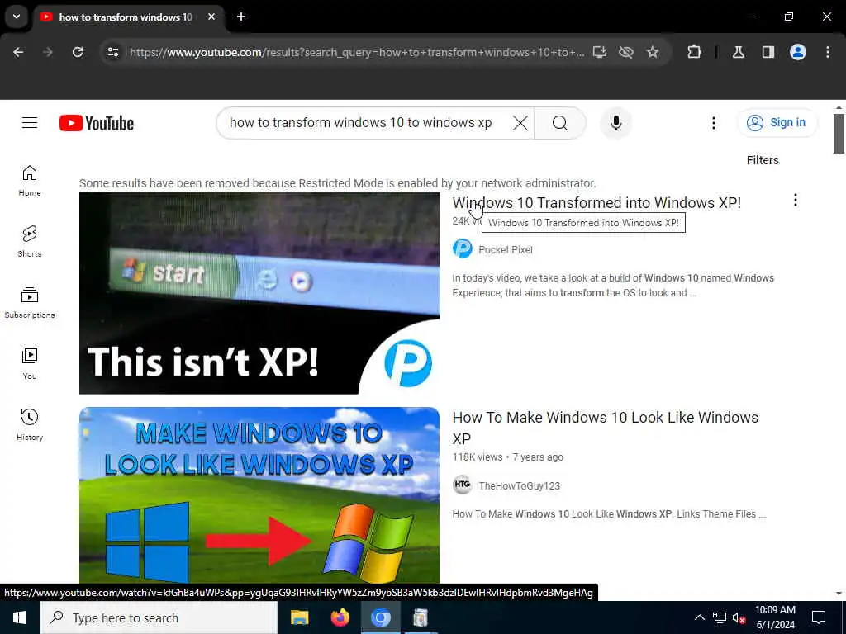
Task: Open the browser profile avatar
Action: coord(798,52)
